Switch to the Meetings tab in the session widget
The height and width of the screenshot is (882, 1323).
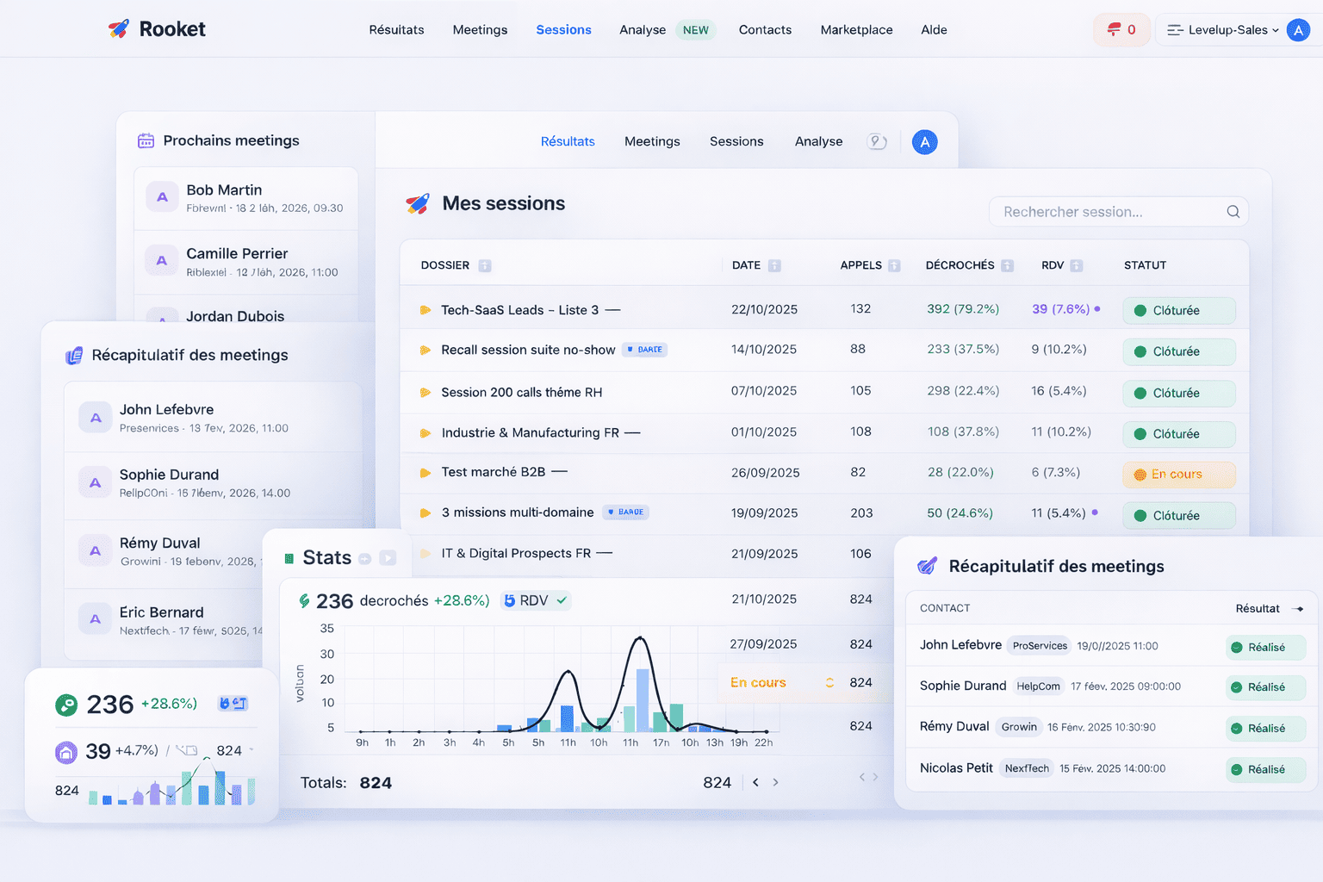[652, 141]
